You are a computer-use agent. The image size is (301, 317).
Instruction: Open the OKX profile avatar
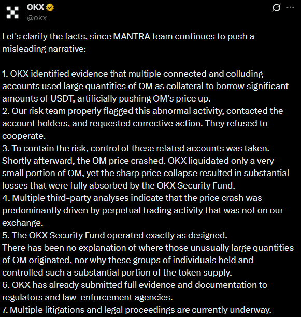tap(12, 12)
